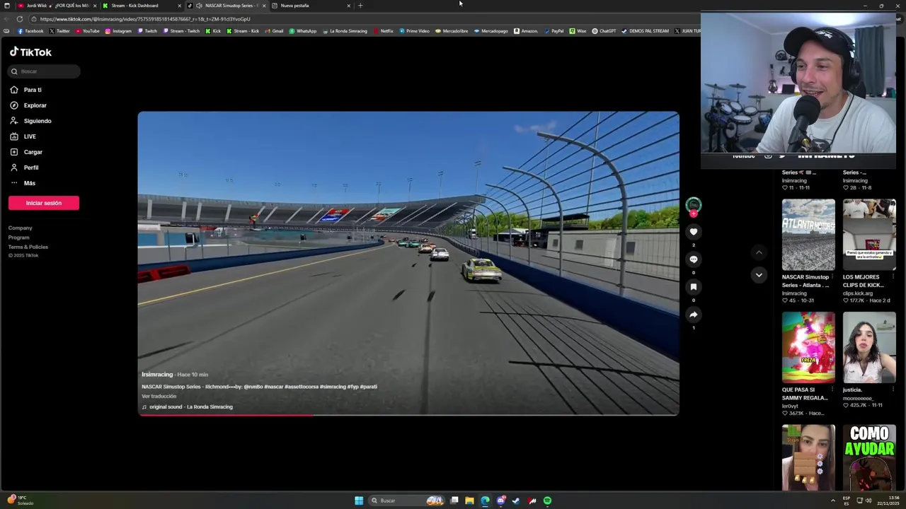
Task: Open Steam from the taskbar
Action: coord(516,501)
